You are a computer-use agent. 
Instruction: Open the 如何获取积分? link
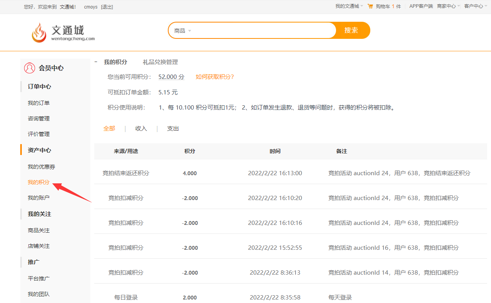[215, 77]
